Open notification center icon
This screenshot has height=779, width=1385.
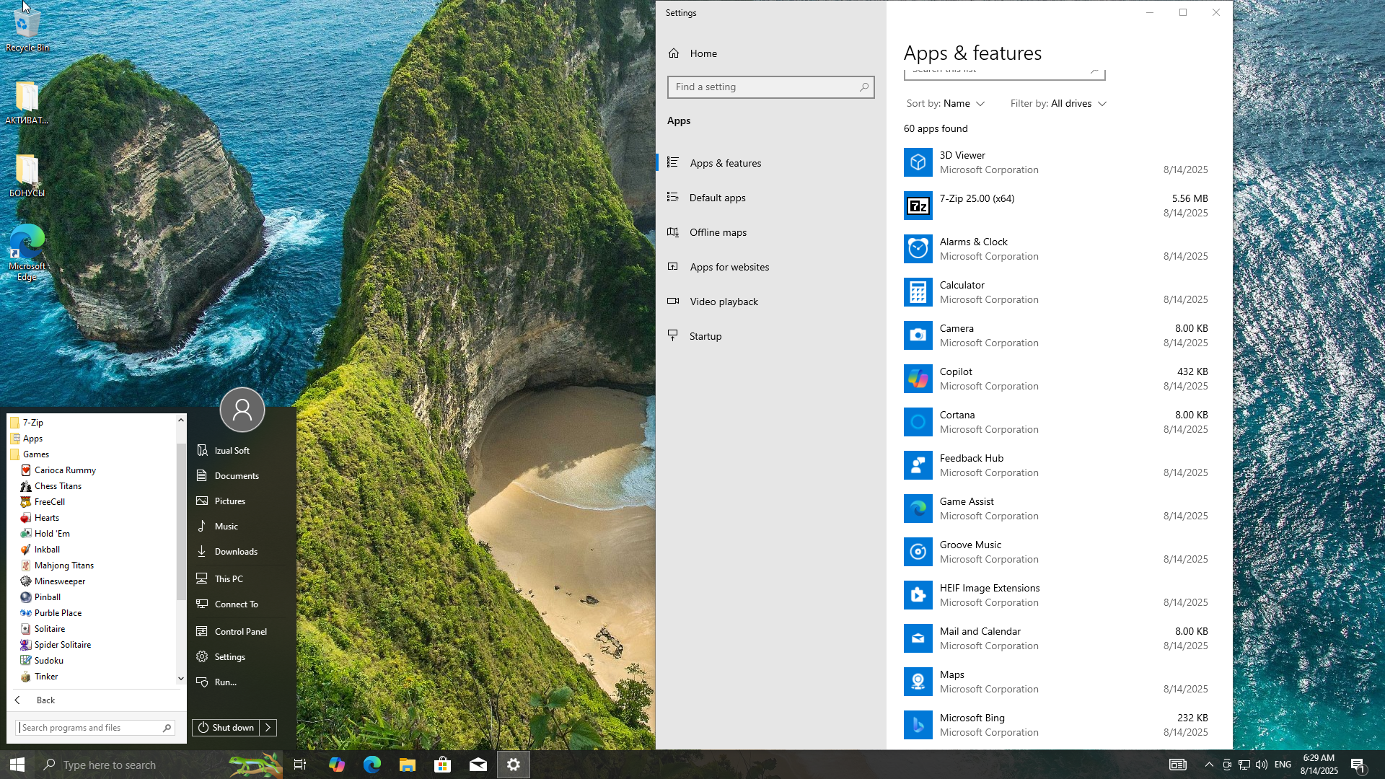[x=1358, y=765]
